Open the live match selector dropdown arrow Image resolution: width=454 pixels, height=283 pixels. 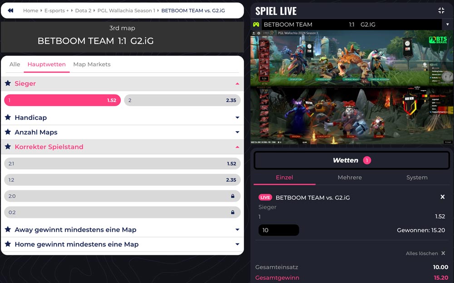pos(447,25)
